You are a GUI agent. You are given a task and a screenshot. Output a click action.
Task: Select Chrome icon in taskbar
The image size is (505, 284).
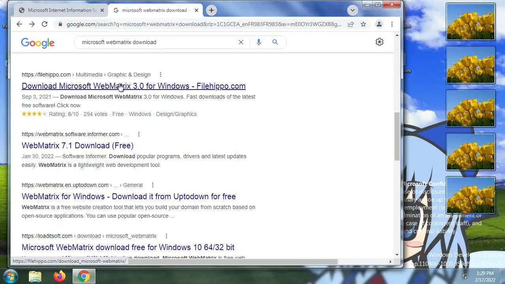pos(84,277)
